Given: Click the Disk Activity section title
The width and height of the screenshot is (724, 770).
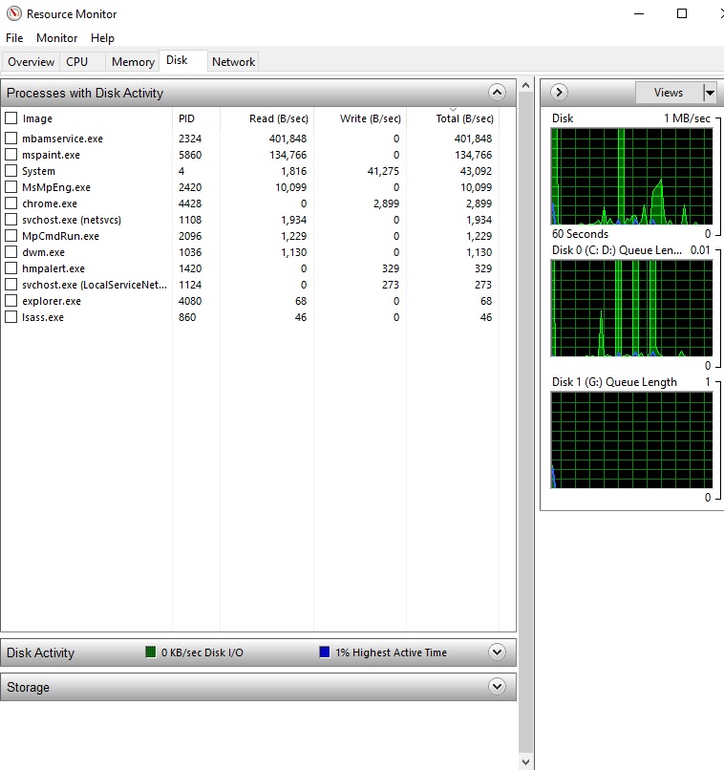Looking at the screenshot, I should pyautogui.click(x=40, y=652).
